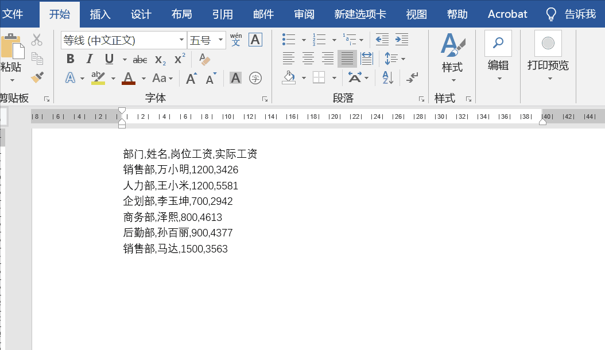
Task: Decrease paragraph indent
Action: (382, 40)
